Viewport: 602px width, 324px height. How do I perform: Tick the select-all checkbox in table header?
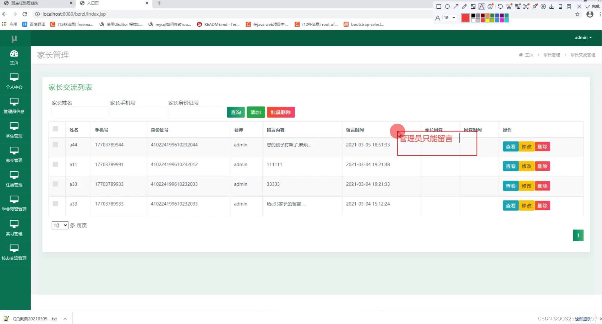click(55, 129)
